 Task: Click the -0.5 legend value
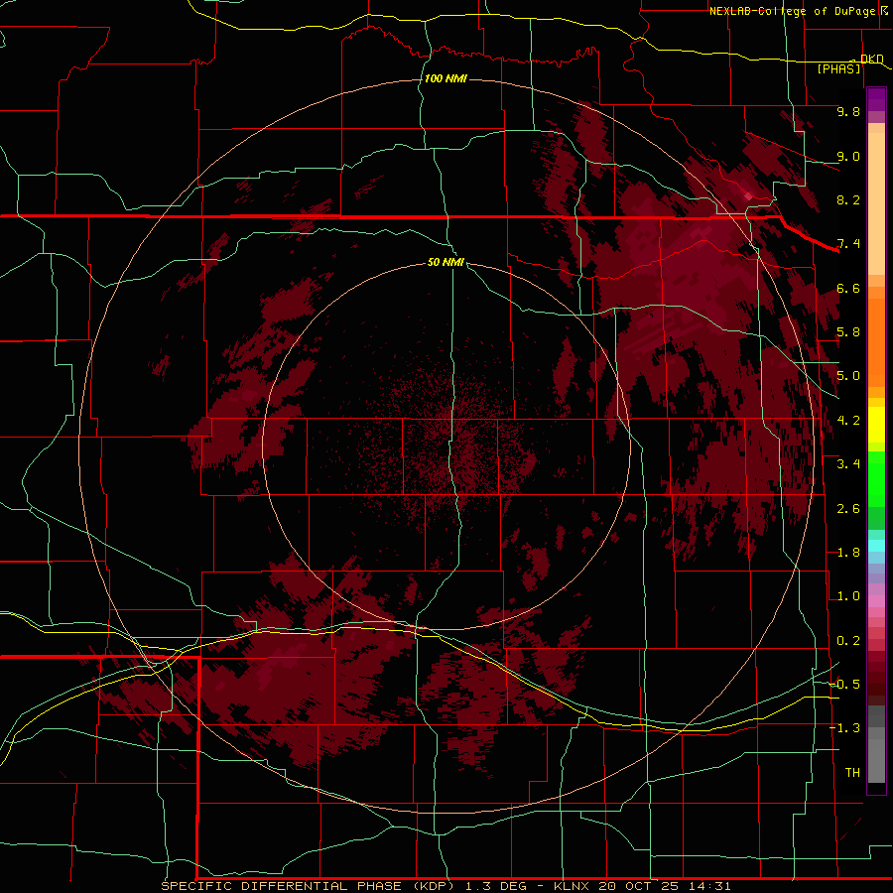coord(844,685)
